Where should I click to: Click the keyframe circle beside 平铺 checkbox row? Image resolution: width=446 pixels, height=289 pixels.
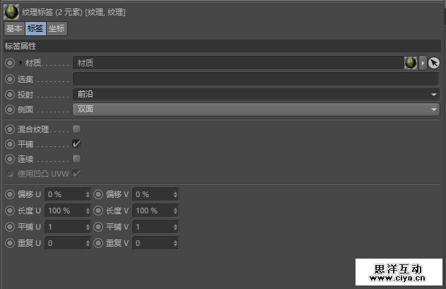point(10,144)
